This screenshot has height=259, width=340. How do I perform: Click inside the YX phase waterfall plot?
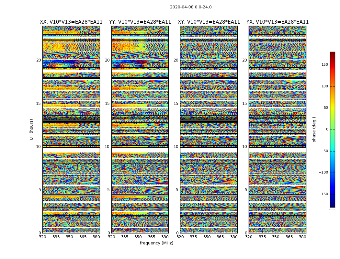tap(277, 129)
